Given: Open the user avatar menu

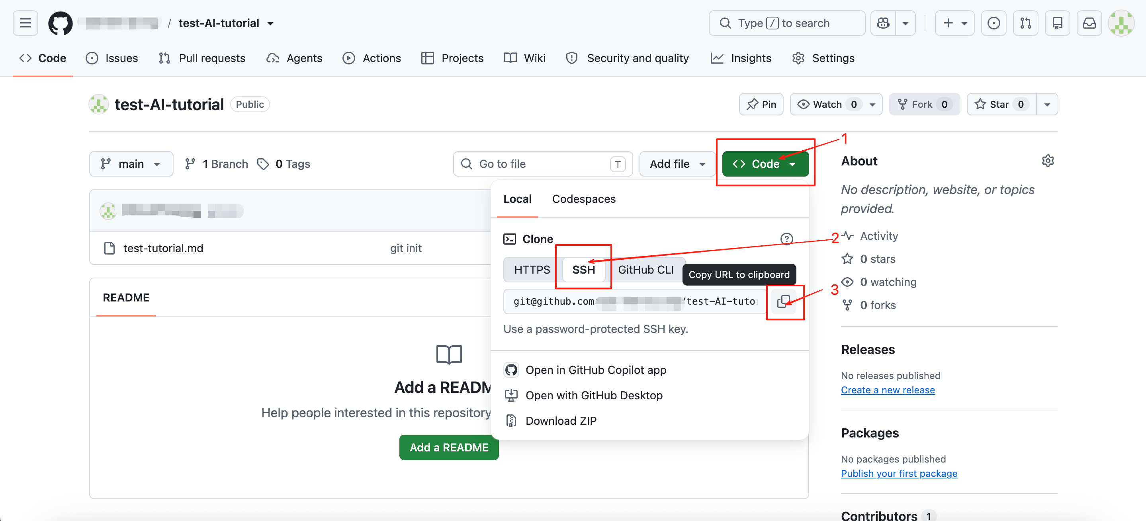Looking at the screenshot, I should (1121, 23).
